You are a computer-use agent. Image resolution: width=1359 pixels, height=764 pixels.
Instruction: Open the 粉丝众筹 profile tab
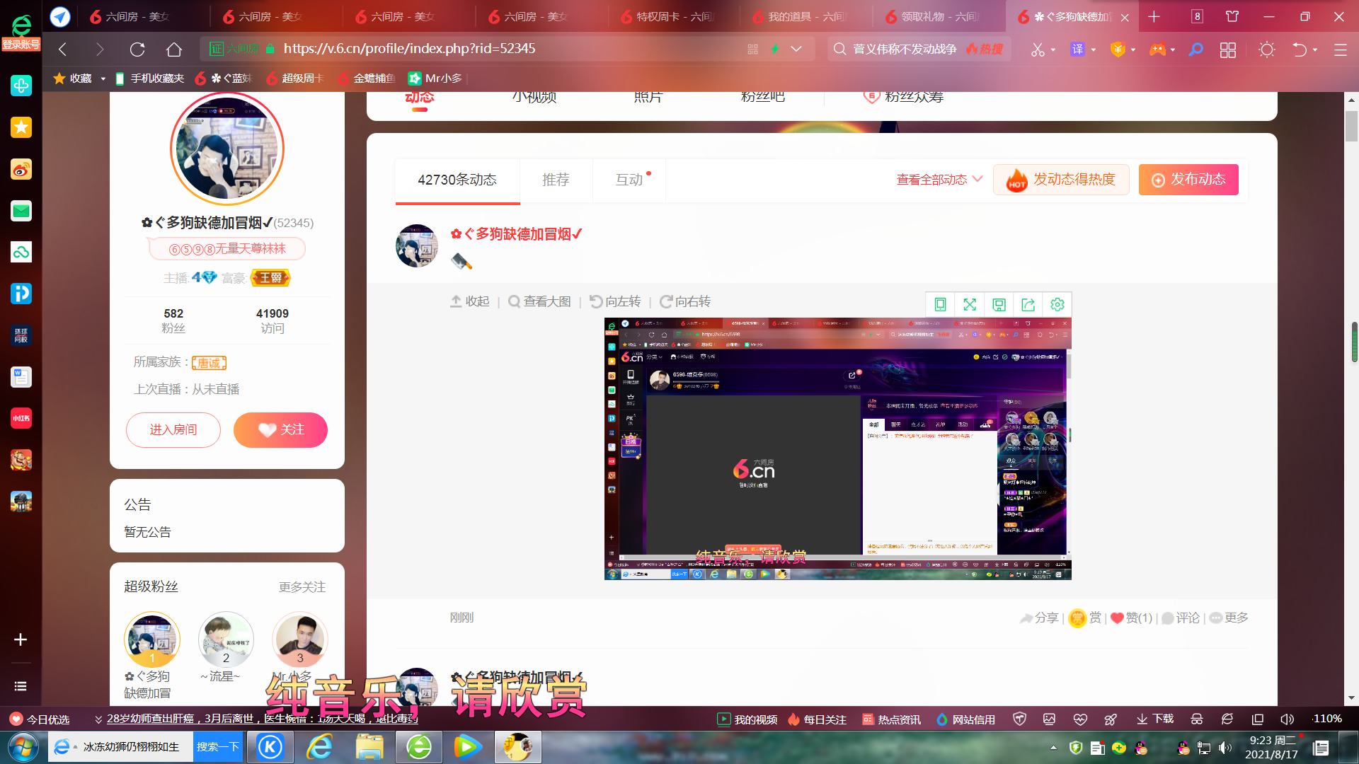click(x=903, y=98)
